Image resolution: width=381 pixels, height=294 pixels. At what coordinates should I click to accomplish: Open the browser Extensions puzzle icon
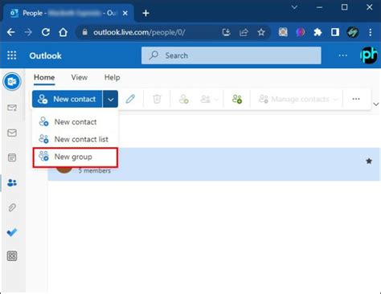pos(317,32)
